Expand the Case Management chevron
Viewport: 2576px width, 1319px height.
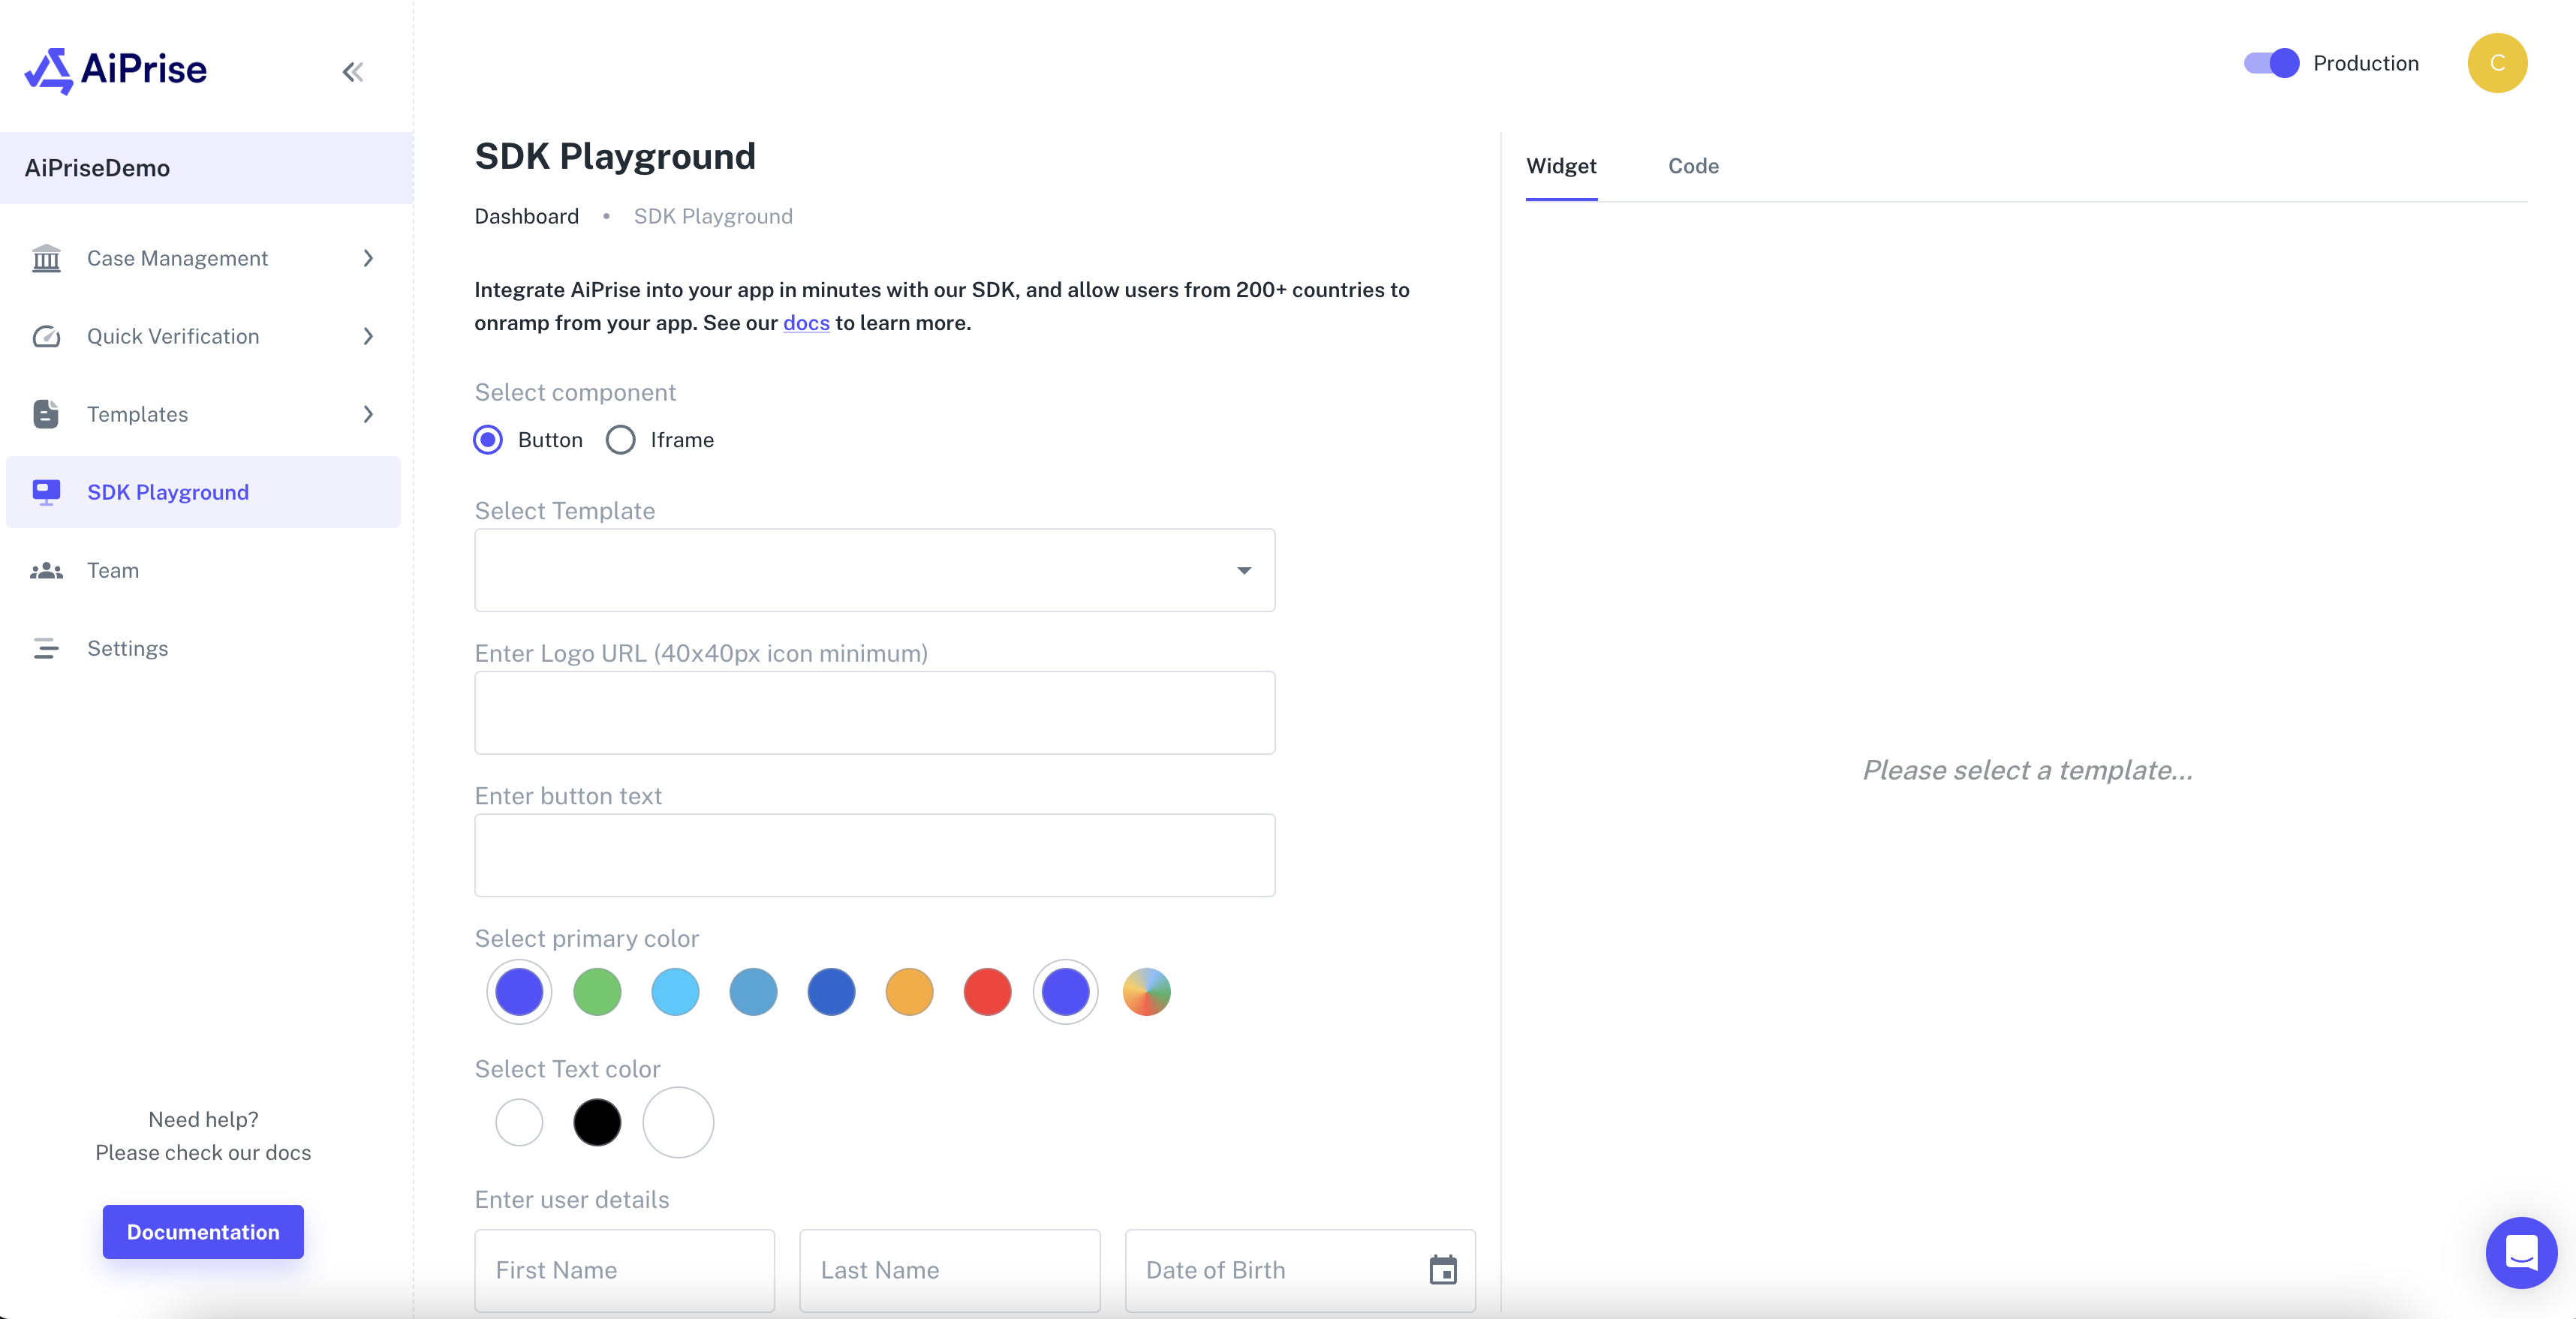(368, 258)
